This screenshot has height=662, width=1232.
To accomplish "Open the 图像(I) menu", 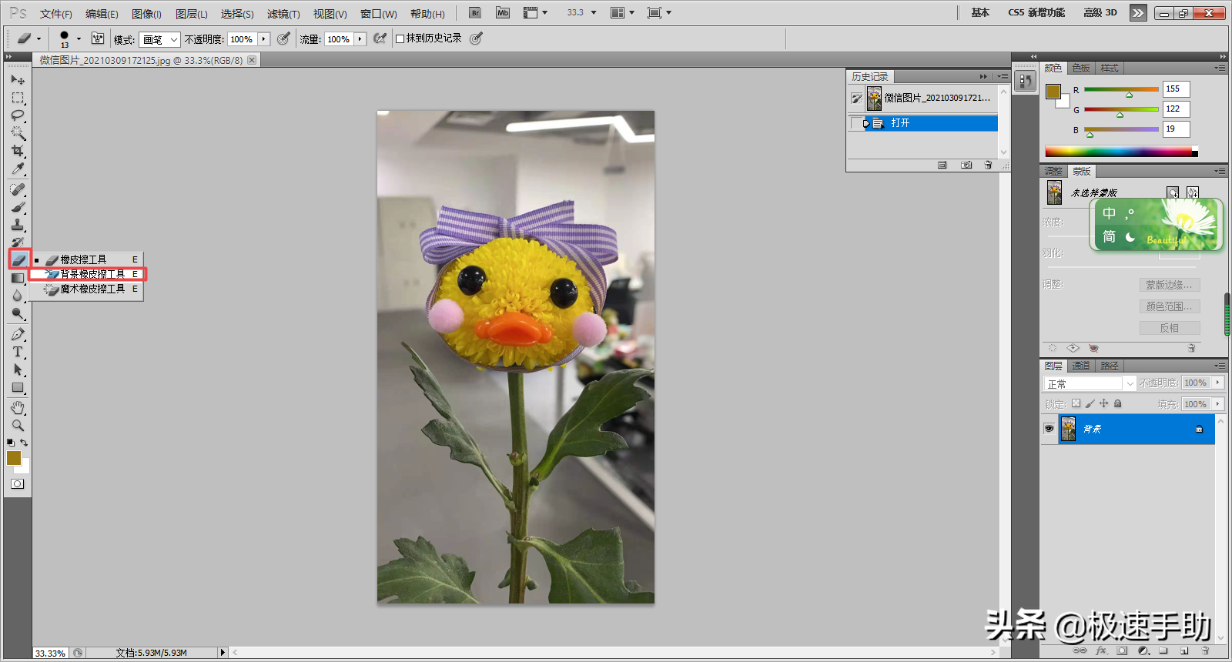I will pyautogui.click(x=146, y=14).
